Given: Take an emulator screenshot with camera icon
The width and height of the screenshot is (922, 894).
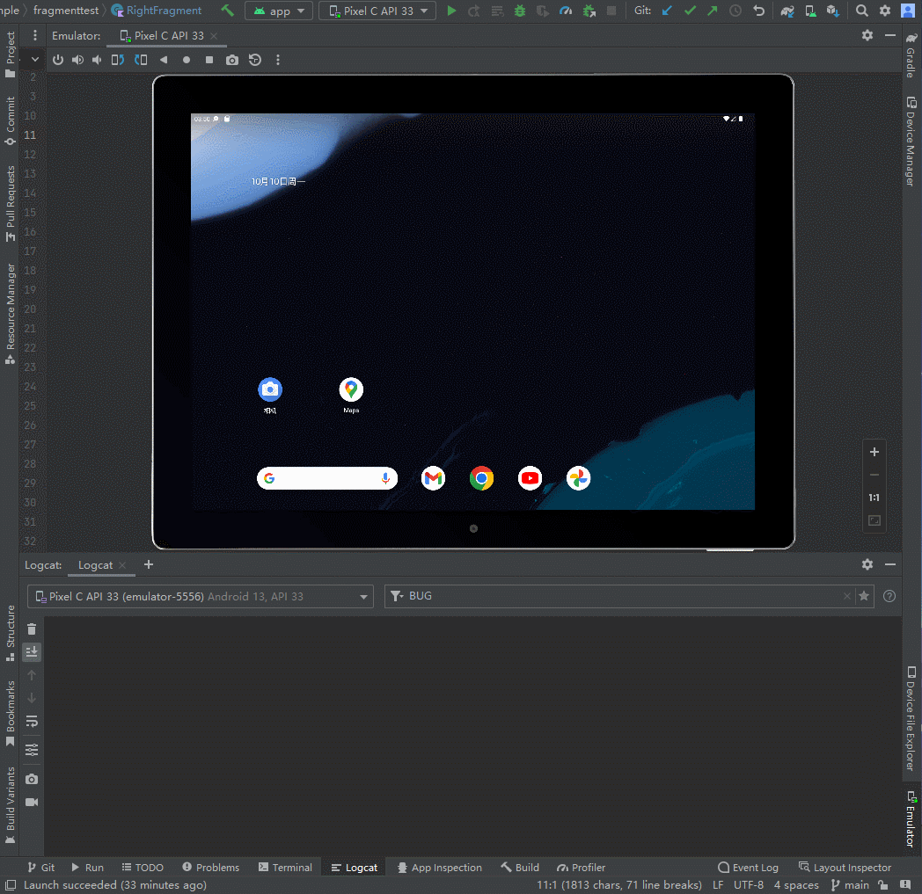Looking at the screenshot, I should coord(231,60).
